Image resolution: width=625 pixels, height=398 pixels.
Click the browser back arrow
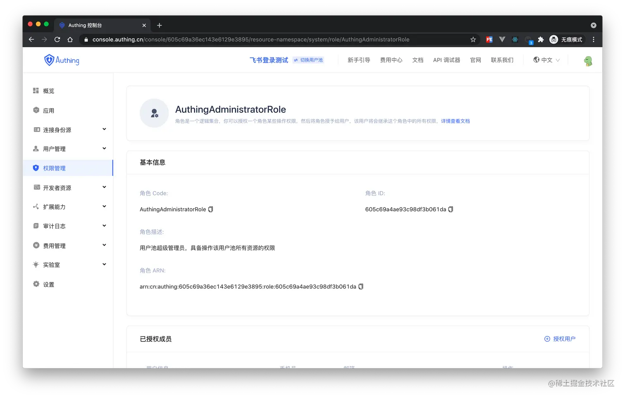tap(31, 40)
